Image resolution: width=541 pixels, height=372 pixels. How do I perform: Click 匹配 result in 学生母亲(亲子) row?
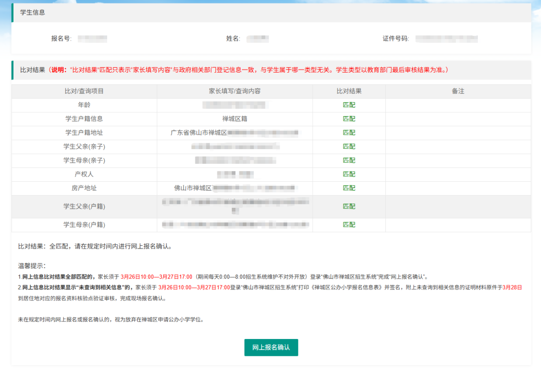click(349, 160)
